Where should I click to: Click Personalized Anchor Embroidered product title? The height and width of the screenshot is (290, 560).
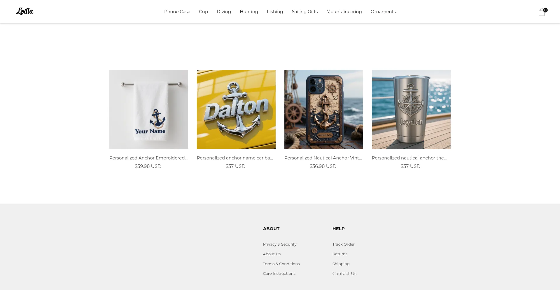[148, 158]
